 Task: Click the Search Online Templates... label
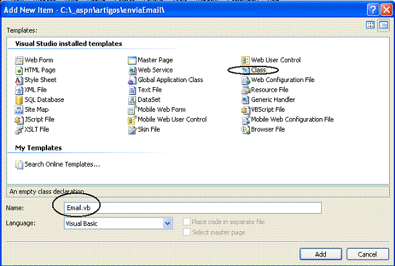[x=62, y=164]
